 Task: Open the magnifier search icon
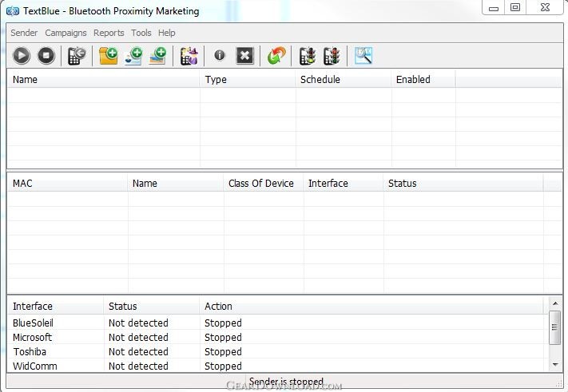pyautogui.click(x=363, y=56)
